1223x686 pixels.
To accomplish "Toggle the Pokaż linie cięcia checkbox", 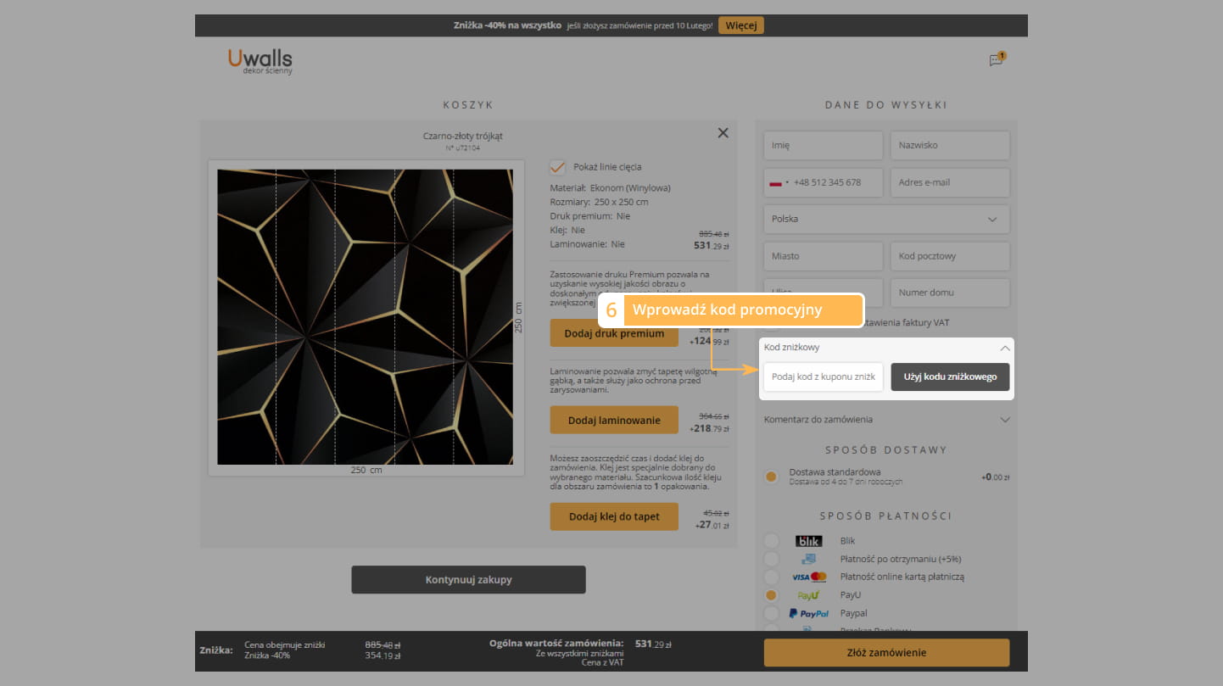I will (x=557, y=167).
